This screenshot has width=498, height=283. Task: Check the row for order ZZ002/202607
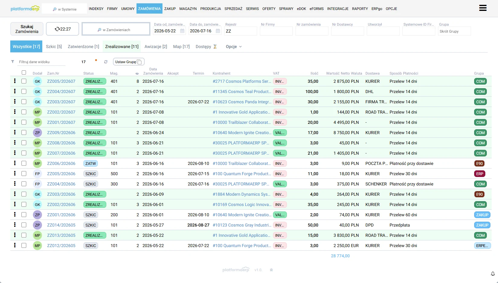24,112
